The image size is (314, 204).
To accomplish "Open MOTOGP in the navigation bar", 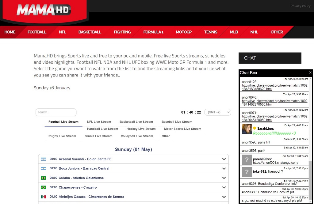I will tap(184, 32).
